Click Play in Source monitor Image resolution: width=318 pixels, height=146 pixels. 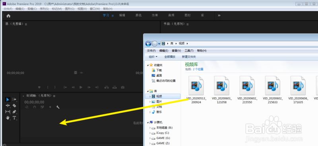point(81,87)
